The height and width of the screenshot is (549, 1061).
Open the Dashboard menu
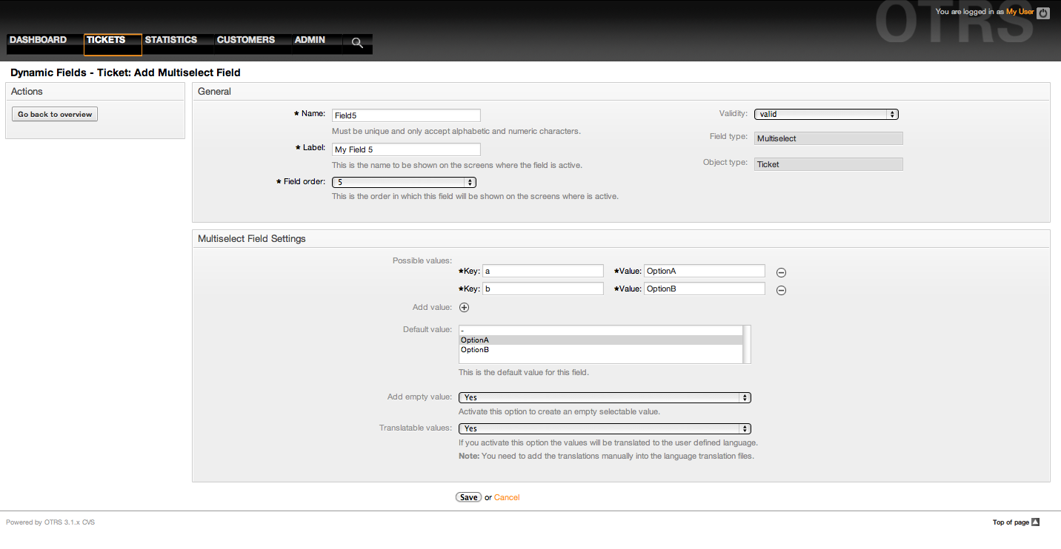39,40
